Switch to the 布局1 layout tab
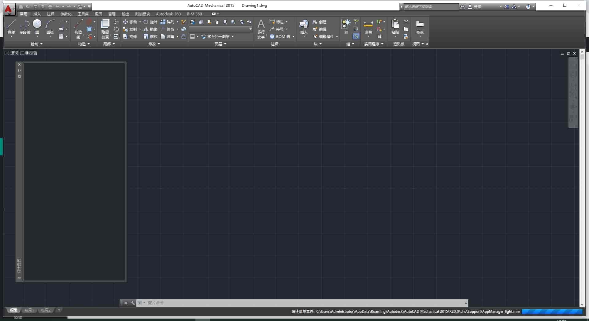The height and width of the screenshot is (321, 589). coord(29,310)
